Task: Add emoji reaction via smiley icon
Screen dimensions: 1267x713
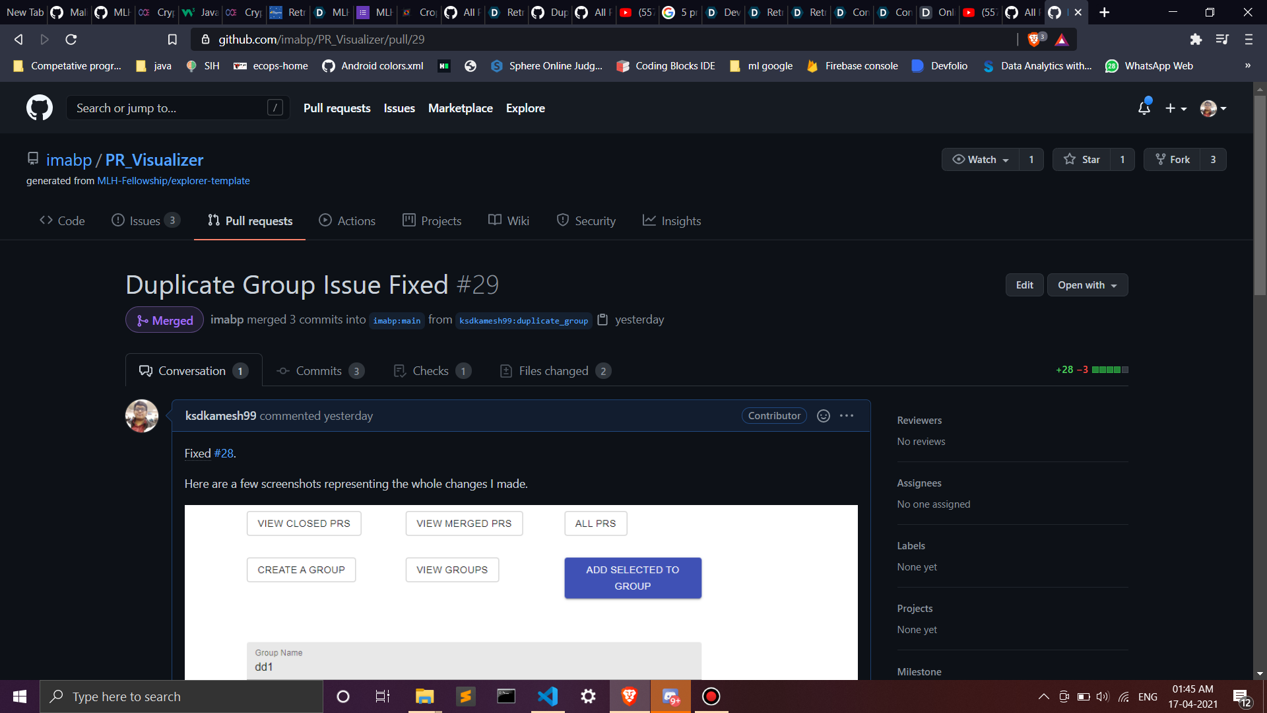Action: coord(823,415)
